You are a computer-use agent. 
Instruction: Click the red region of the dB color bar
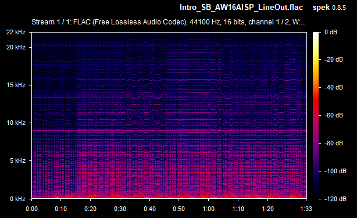[x=316, y=100]
